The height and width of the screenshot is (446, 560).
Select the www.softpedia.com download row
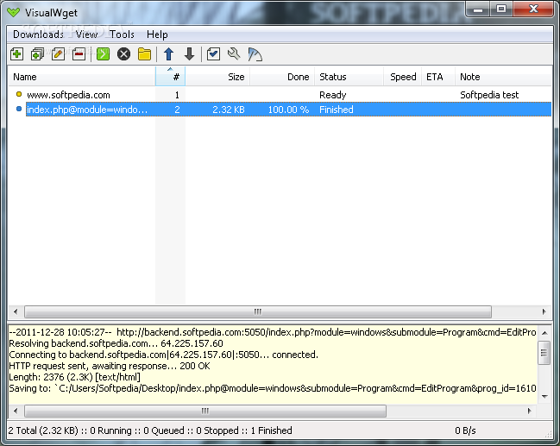(x=280, y=95)
